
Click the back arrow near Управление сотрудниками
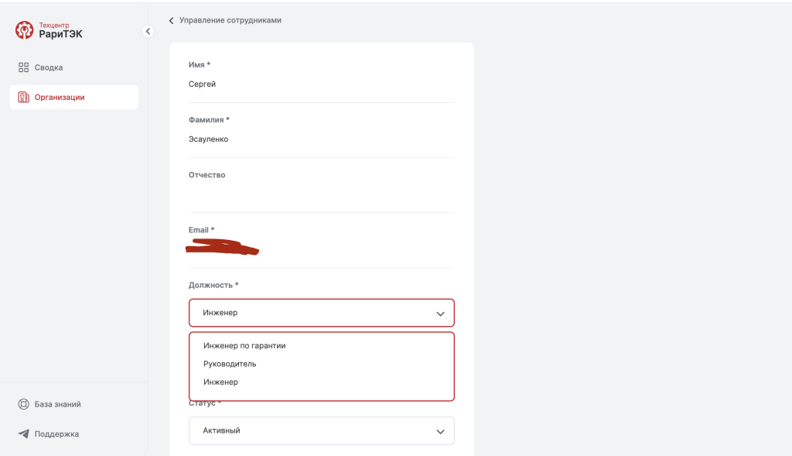coord(171,20)
